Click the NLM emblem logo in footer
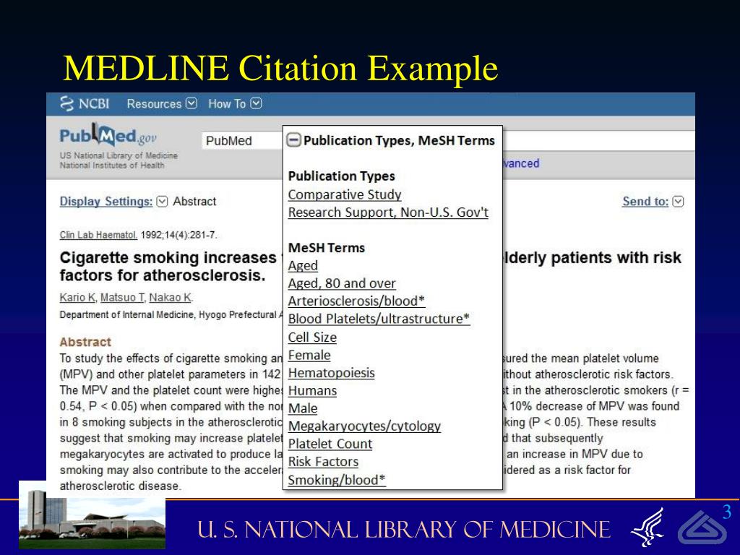The image size is (740, 555). 702,528
